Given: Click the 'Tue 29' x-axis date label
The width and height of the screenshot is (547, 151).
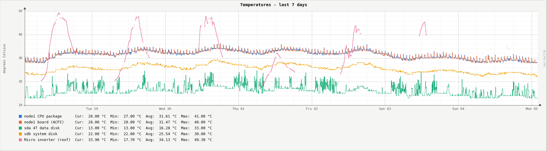Looking at the screenshot, I should click(92, 109).
